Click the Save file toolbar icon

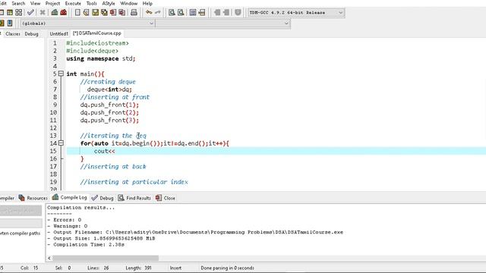coord(95,12)
